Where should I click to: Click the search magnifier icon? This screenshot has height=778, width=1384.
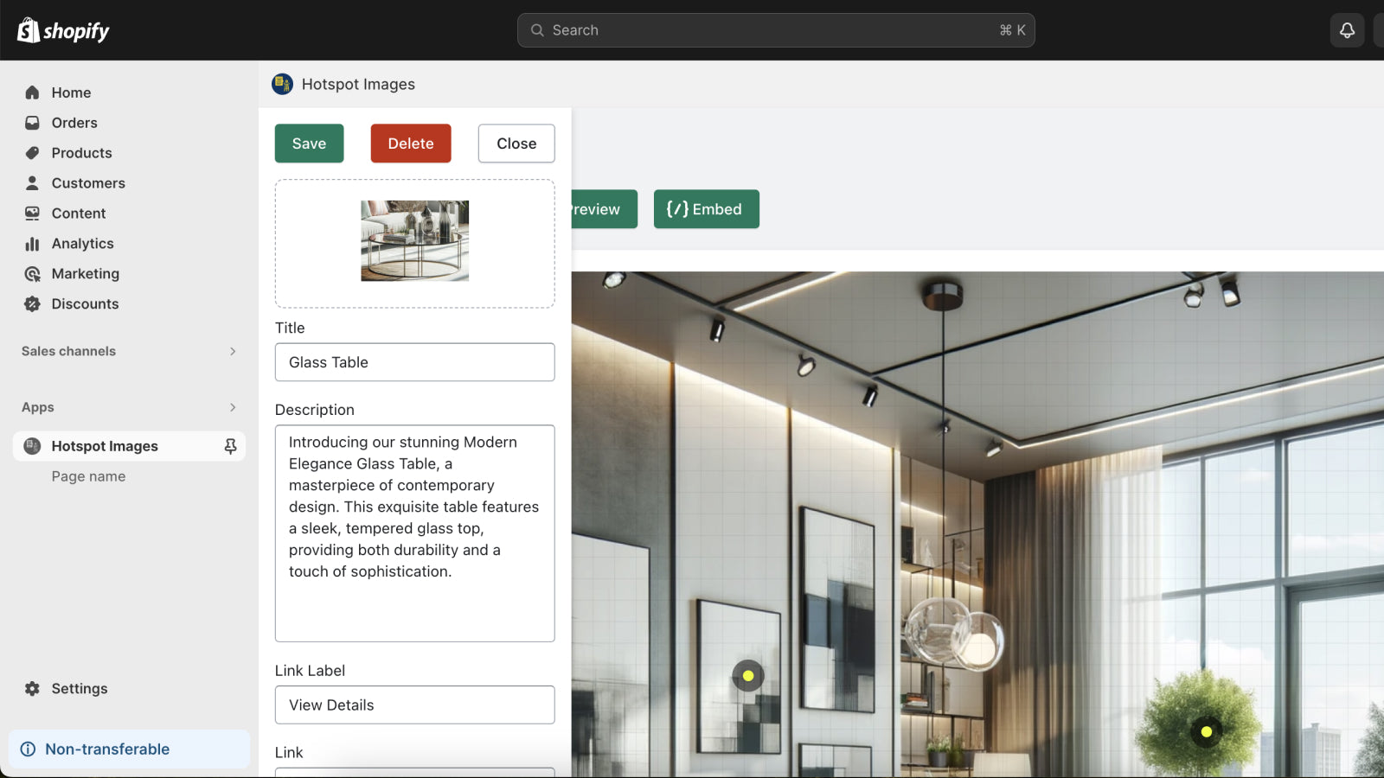[537, 30]
